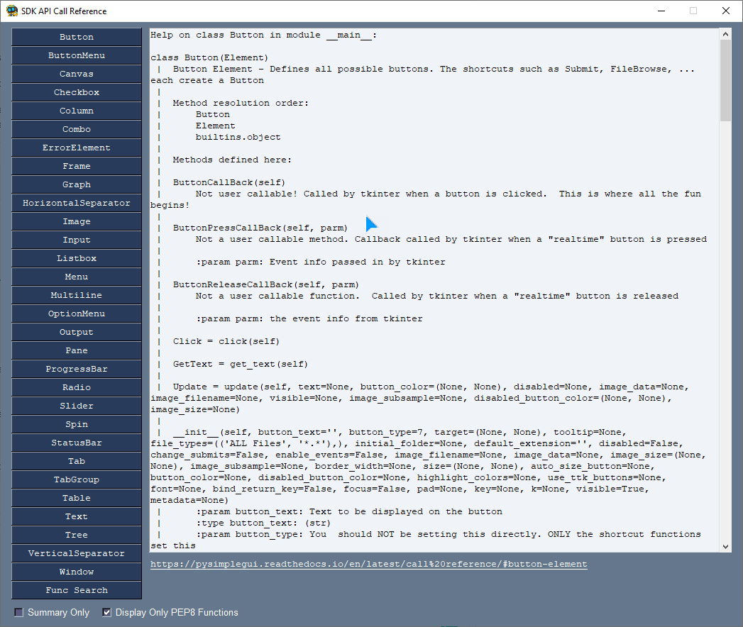Open the button-element readthedocs link
The image size is (743, 627).
point(368,565)
